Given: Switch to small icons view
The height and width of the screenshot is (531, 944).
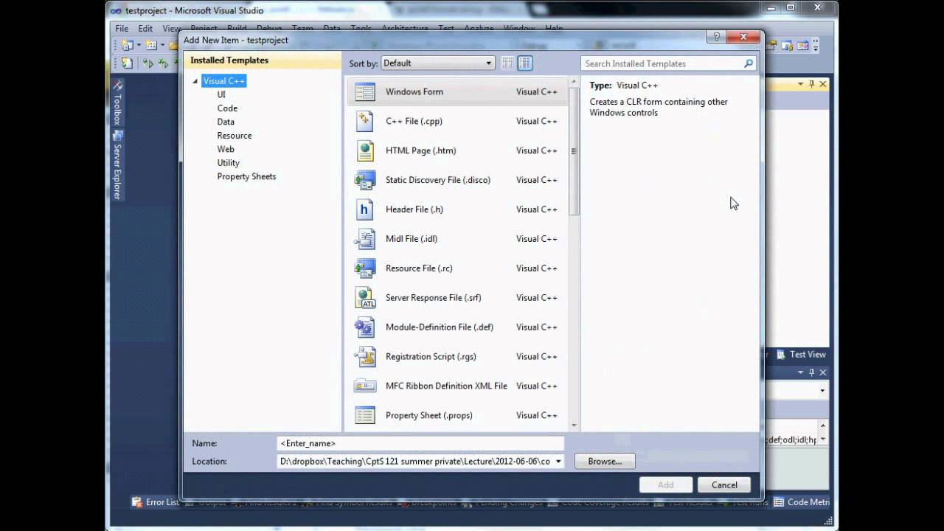Looking at the screenshot, I should 507,63.
